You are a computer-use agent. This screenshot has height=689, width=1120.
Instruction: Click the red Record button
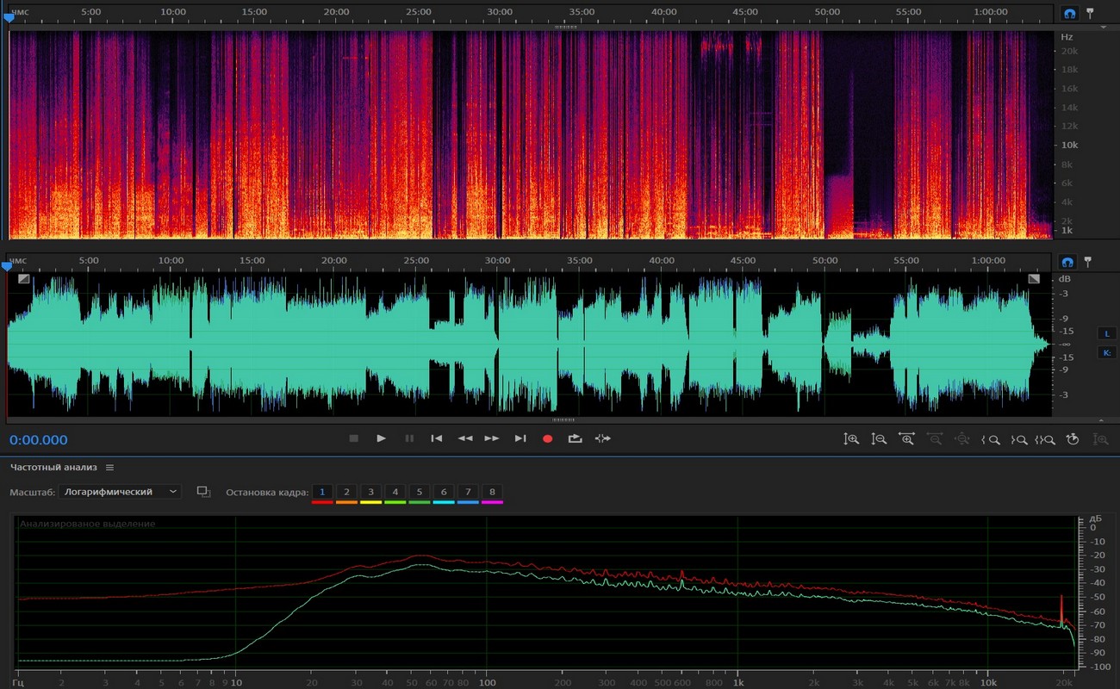click(547, 438)
